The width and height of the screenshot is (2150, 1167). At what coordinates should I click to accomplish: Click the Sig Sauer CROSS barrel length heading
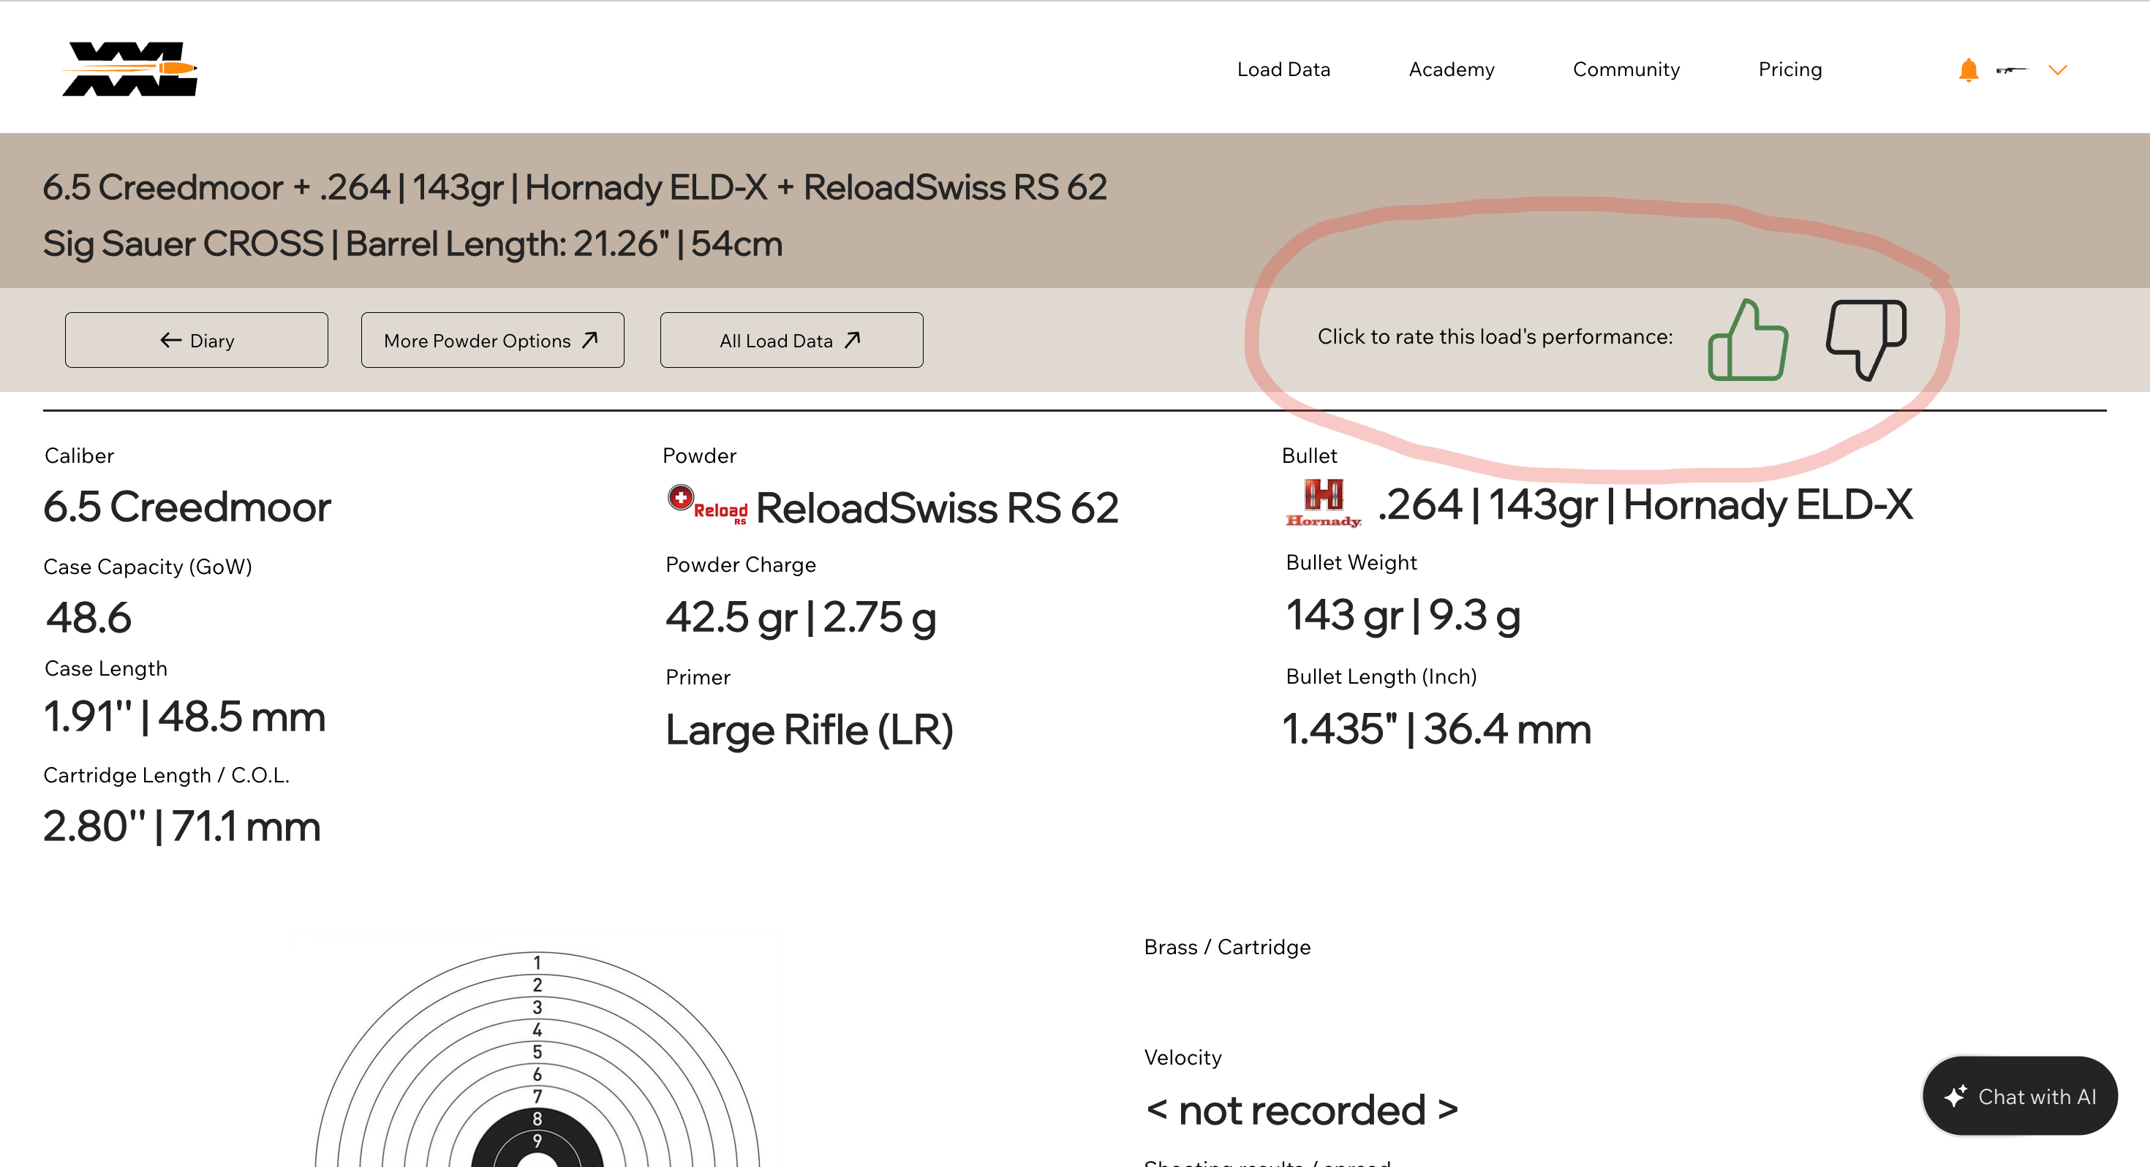[412, 243]
